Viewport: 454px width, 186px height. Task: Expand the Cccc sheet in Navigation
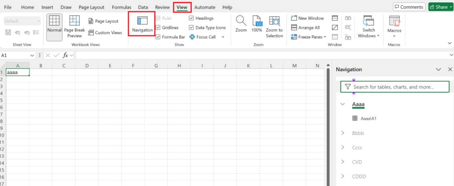343,147
